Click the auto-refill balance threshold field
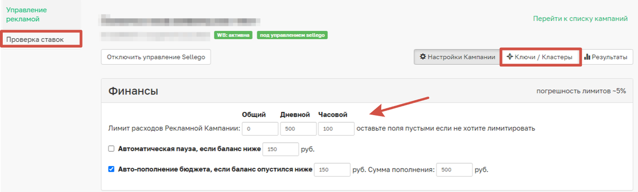 332,170
